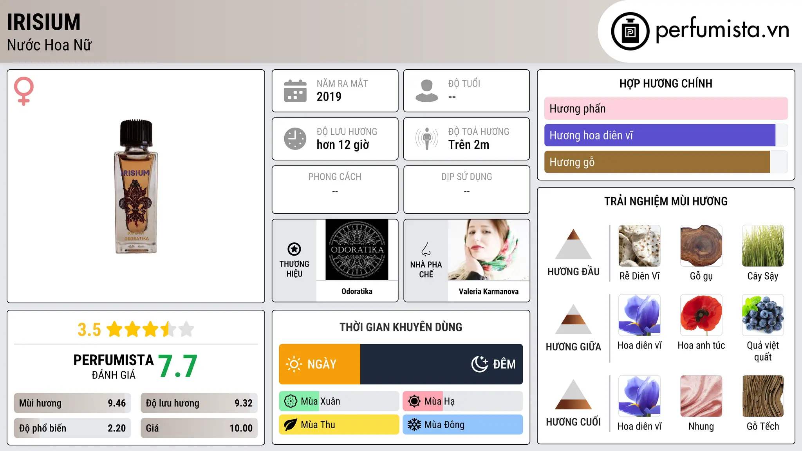Screen dimensions: 802x451
Task: Click the Hợp hương chính heading
Action: [666, 83]
